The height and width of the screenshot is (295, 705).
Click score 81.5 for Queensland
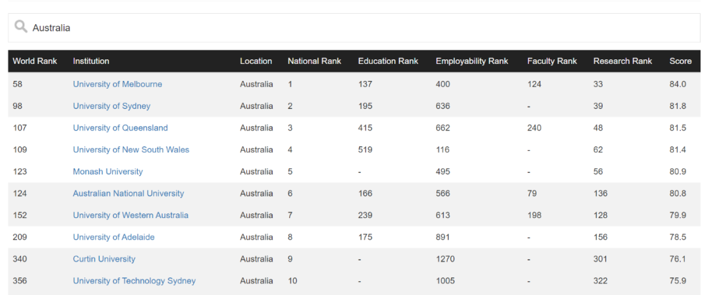[678, 128]
